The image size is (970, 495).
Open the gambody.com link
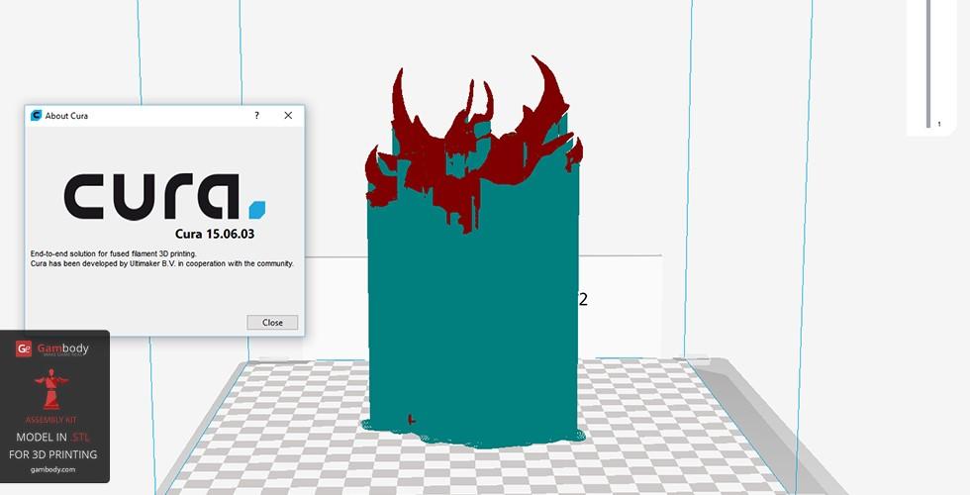(52, 469)
